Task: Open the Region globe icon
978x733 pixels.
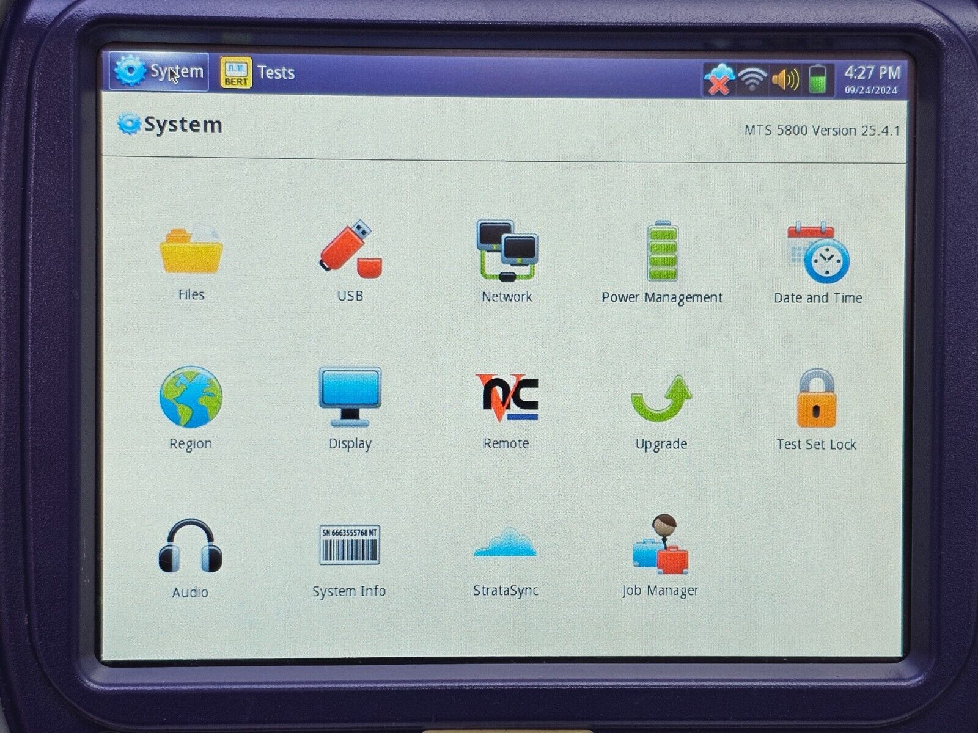Action: [x=191, y=397]
